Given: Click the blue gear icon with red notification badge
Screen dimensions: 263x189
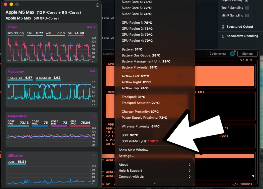Looking at the screenshot, I should [x=232, y=53].
